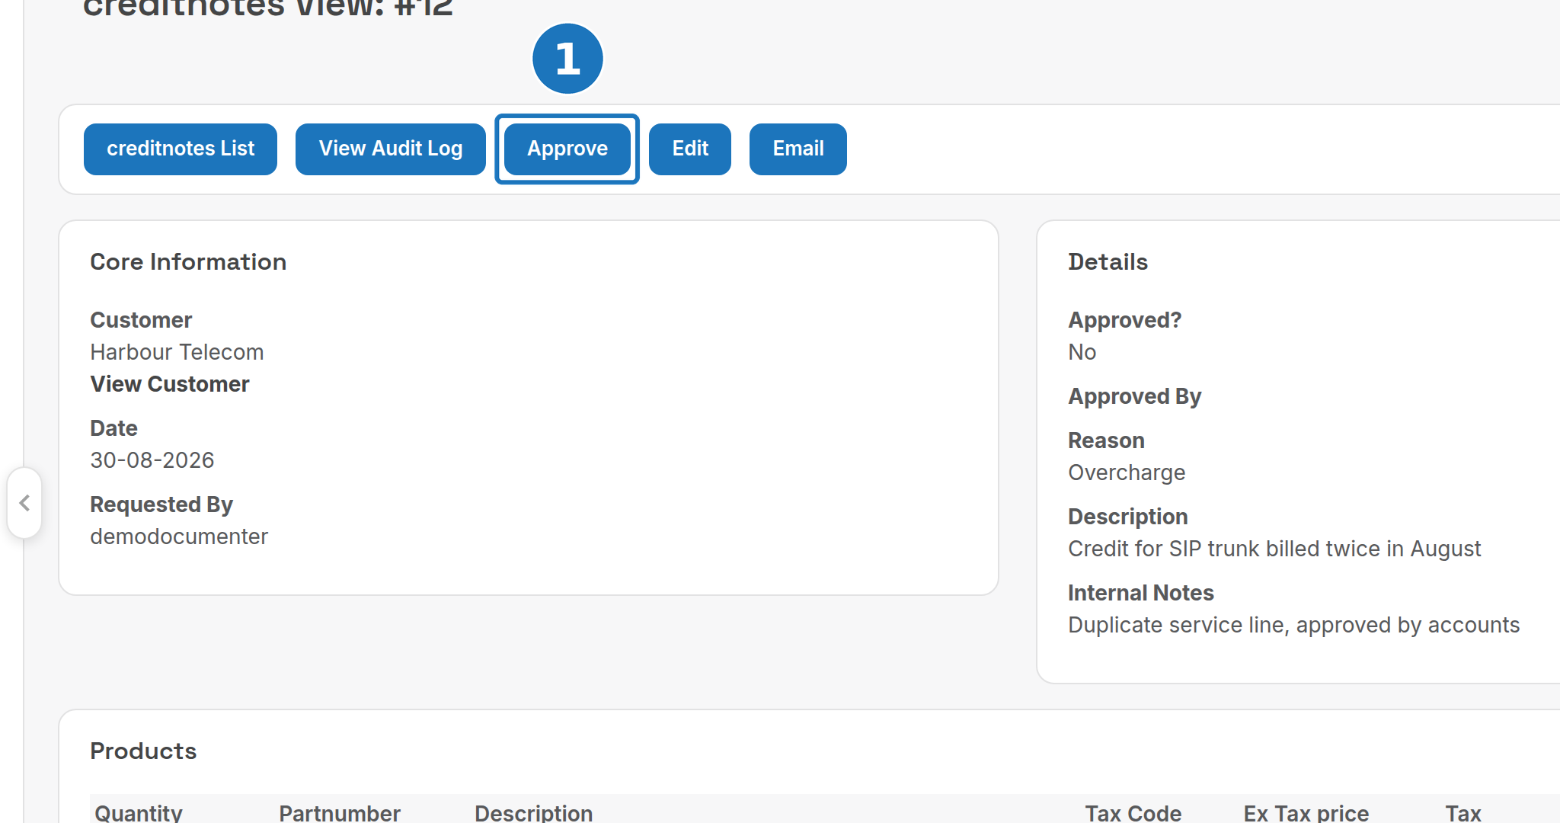Click the reason value Overcharge

[1127, 472]
